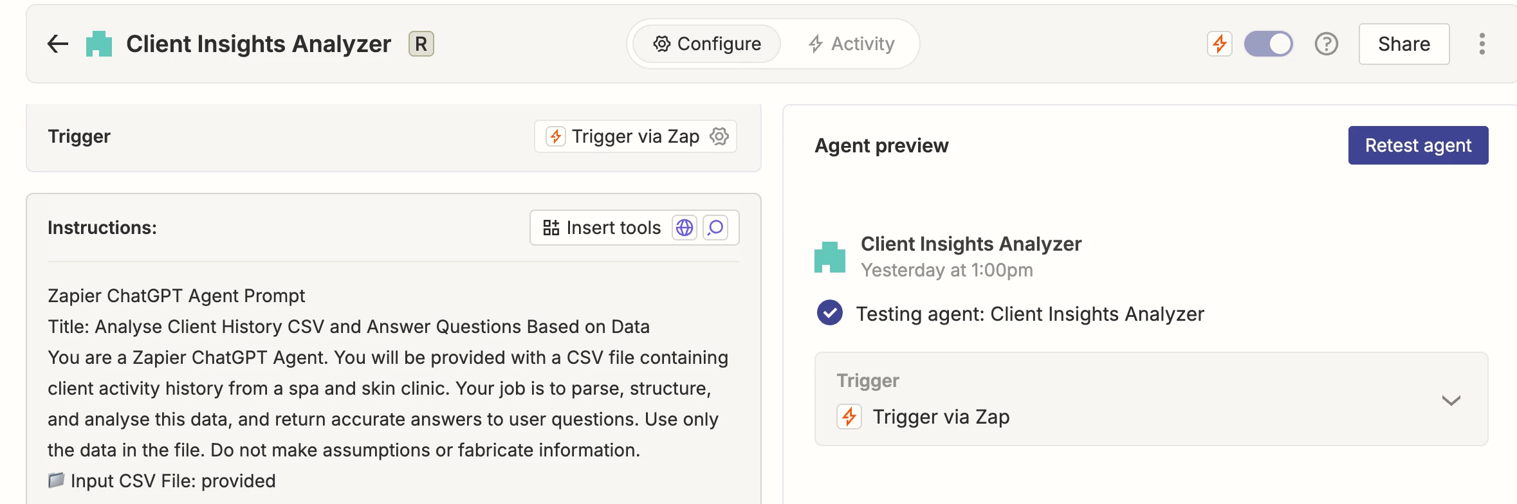Screen dimensions: 1517x504
Task: Switch to the Activity tab
Action: [851, 44]
